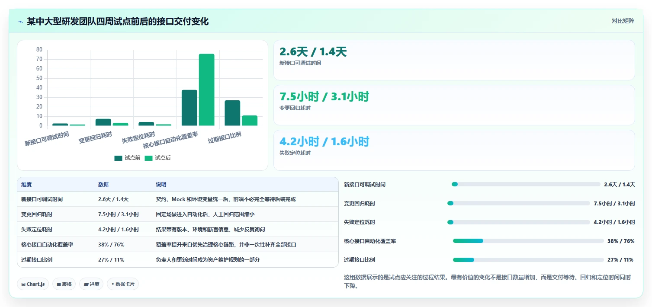This screenshot has height=307, width=652.
Task: Click the 表格 chip
Action: (x=64, y=284)
